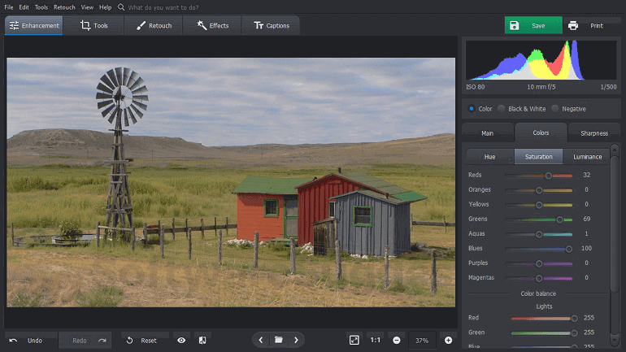Zoom out with the minus icon
The image size is (626, 352).
pyautogui.click(x=397, y=340)
